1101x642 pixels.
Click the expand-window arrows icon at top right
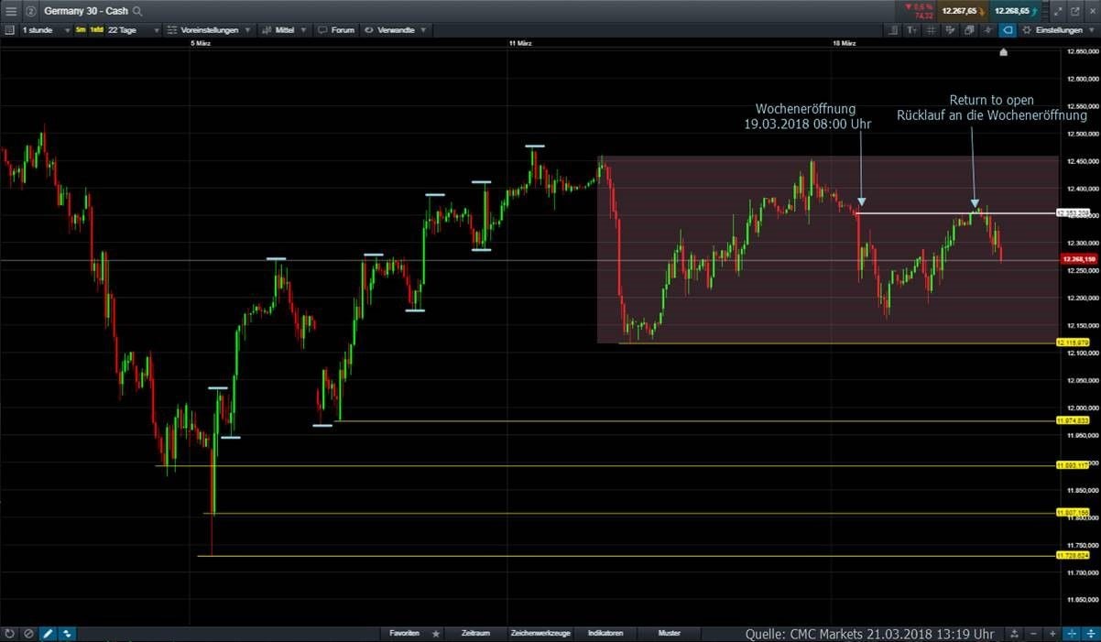point(1058,11)
